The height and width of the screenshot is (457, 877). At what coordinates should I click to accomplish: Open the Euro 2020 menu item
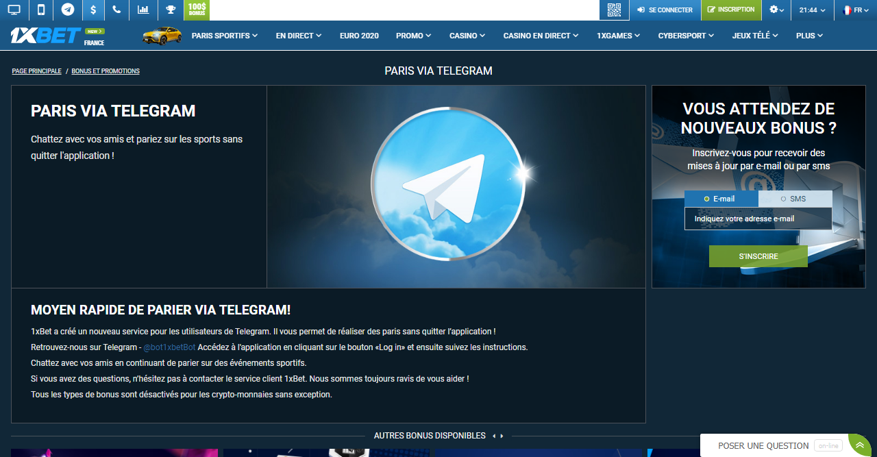359,36
